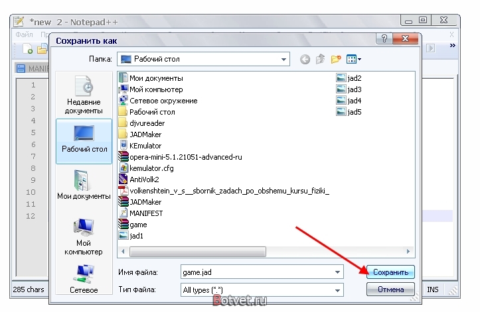The width and height of the screenshot is (480, 312).
Task: Select the AntiVolk2 file
Action: click(x=139, y=180)
